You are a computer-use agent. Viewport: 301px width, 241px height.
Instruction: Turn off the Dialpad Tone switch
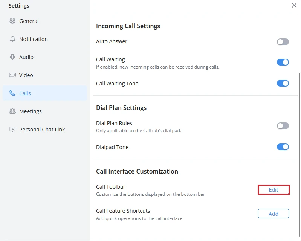283,147
